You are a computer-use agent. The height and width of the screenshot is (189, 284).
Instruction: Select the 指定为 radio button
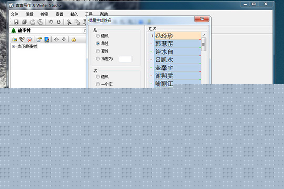click(98, 59)
